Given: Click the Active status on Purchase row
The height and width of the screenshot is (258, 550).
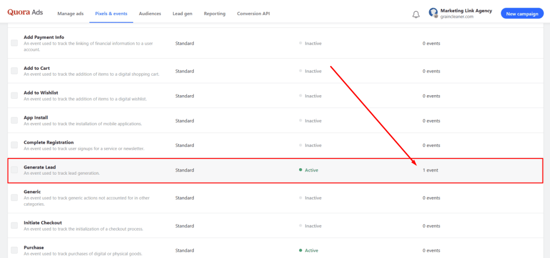Looking at the screenshot, I should tap(311, 250).
